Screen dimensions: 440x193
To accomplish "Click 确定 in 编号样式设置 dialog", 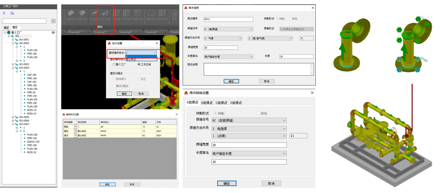I will coord(107,185).
